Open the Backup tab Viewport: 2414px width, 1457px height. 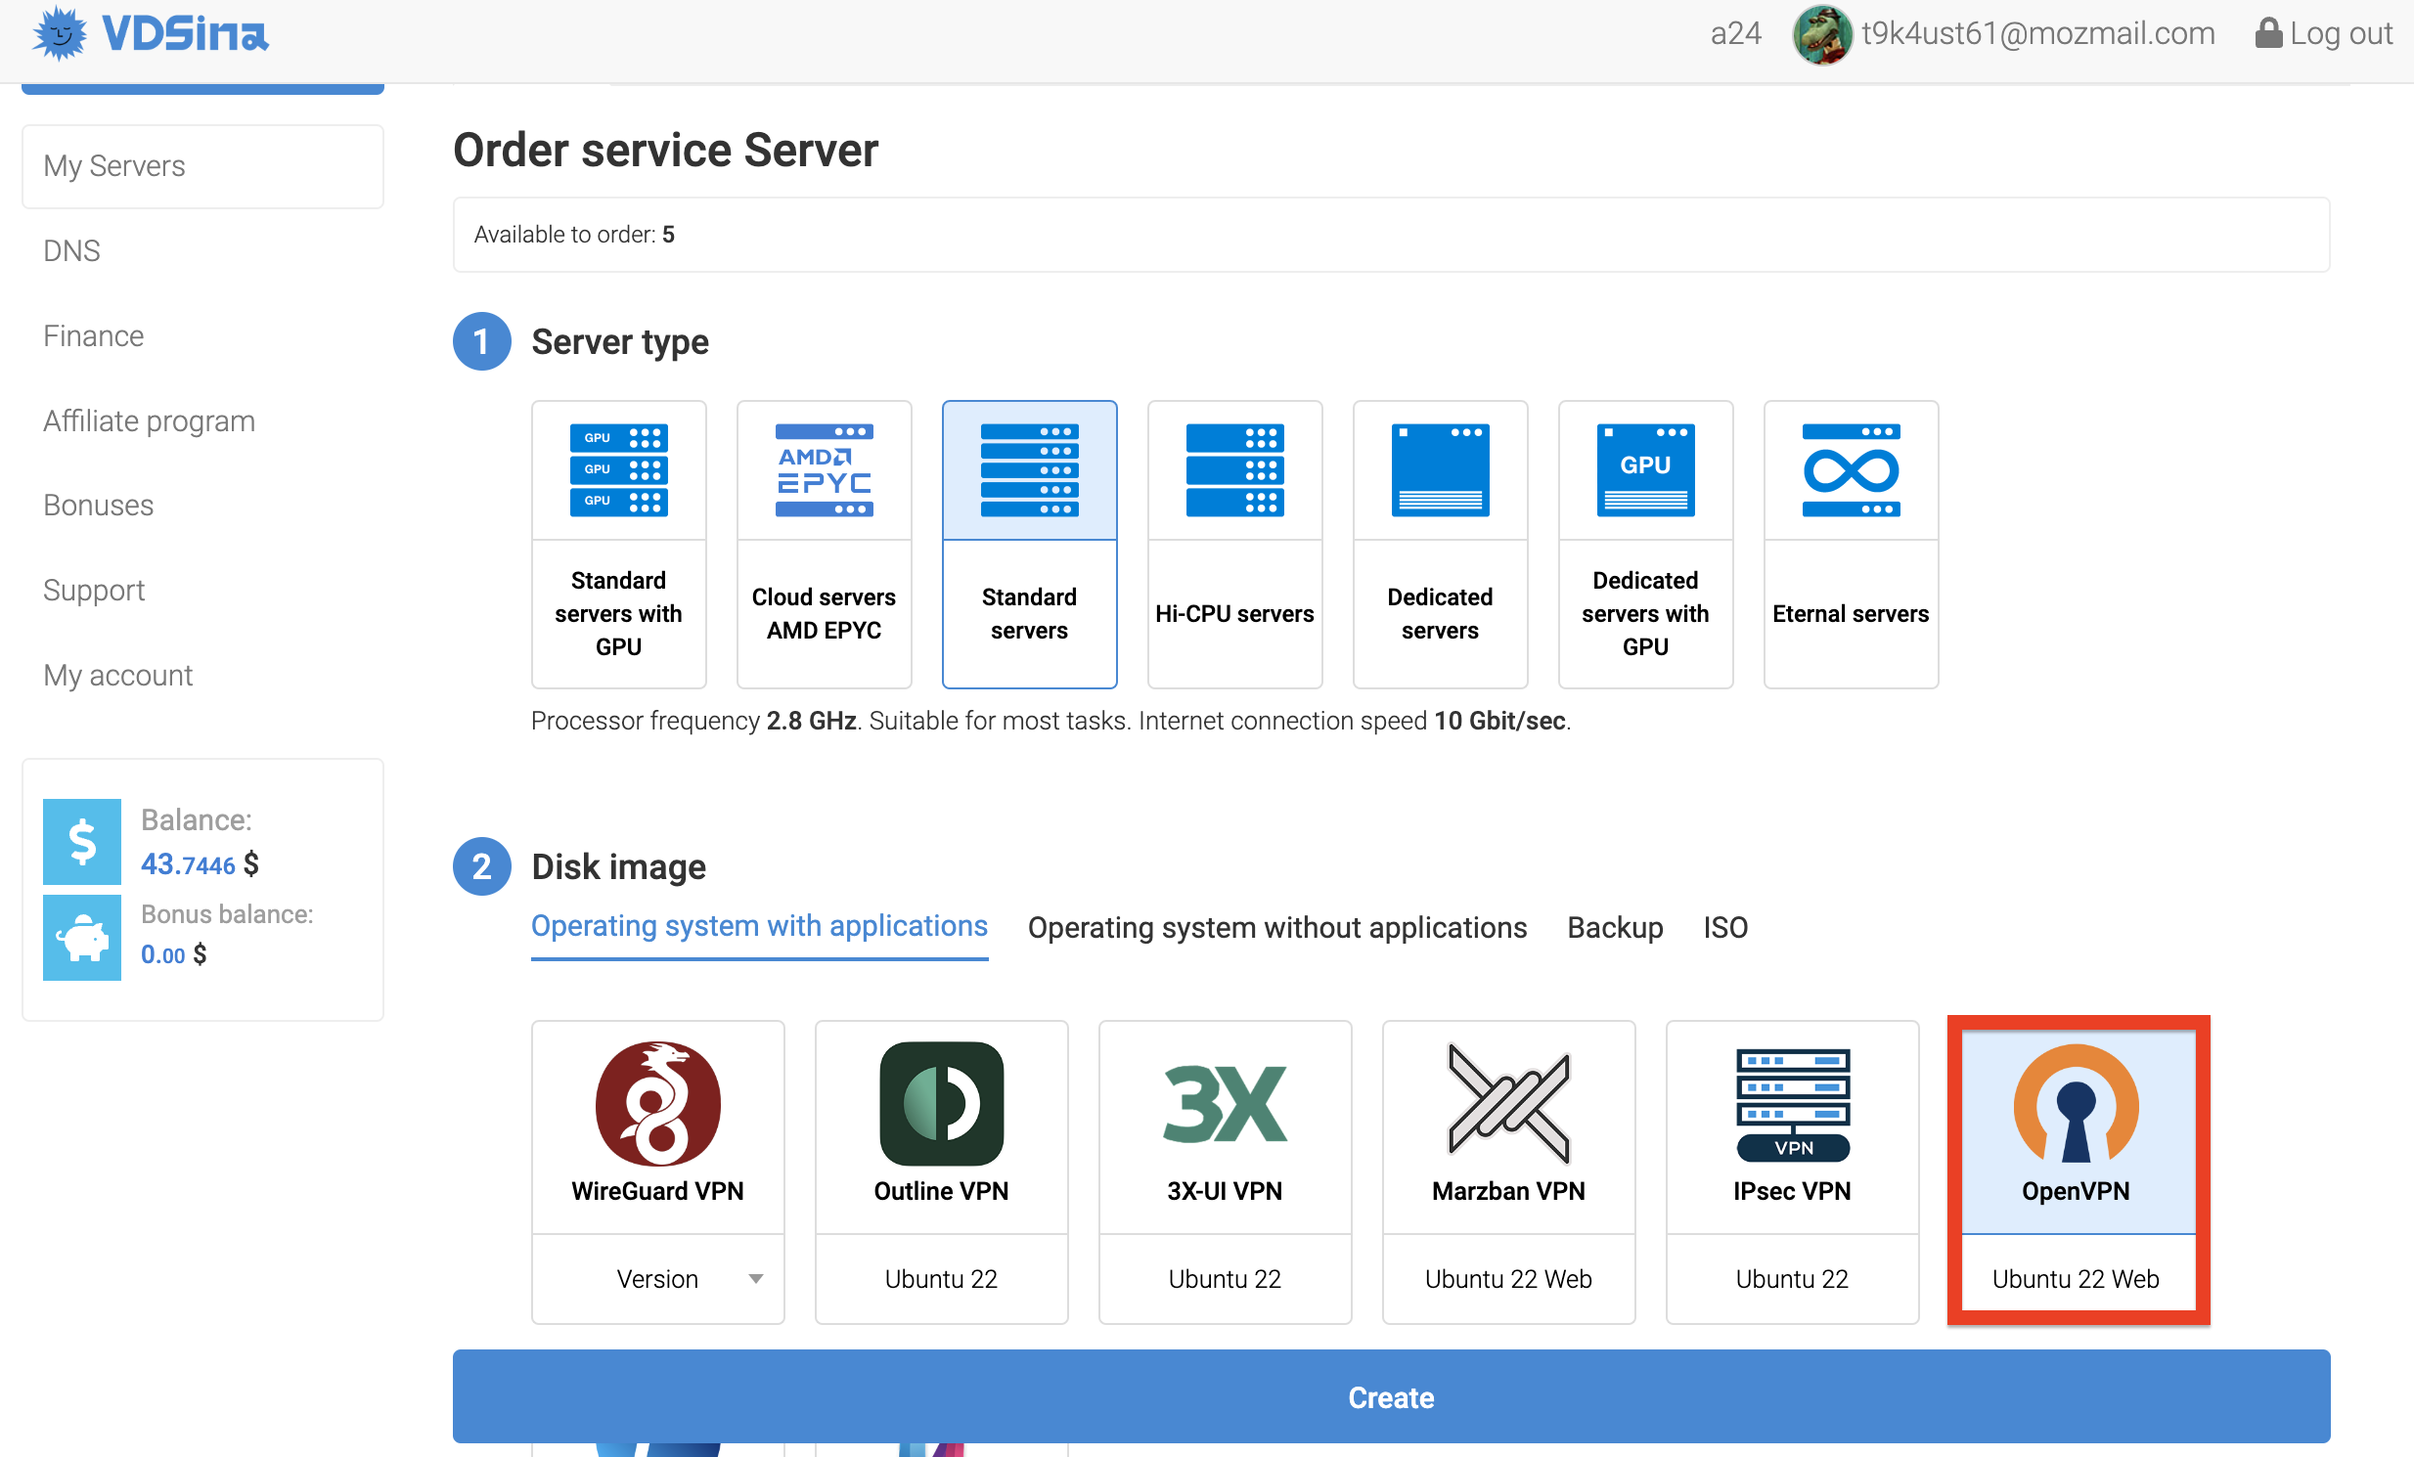point(1616,927)
